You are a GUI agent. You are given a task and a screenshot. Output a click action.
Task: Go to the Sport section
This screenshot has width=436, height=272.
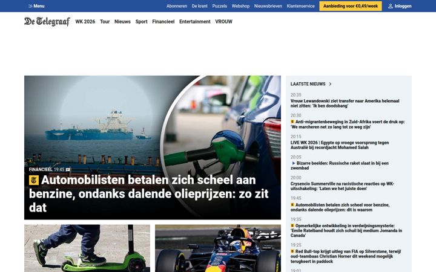coord(141,22)
